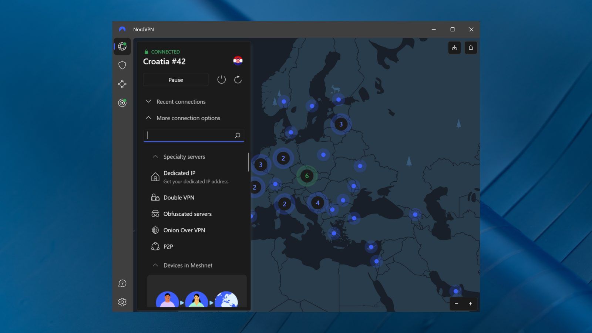The width and height of the screenshot is (592, 333).
Task: Click the Baltic cluster marker 3
Action: pyautogui.click(x=341, y=124)
